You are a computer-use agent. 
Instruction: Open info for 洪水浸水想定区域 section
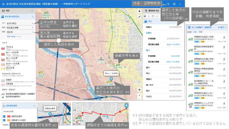pyautogui.click(x=33, y=17)
